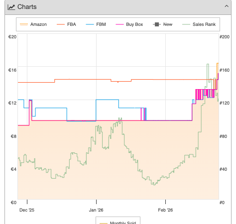Viewport: 236px width, 224px height.
Task: Toggle the FBM legend series
Action: pyautogui.click(x=96, y=24)
